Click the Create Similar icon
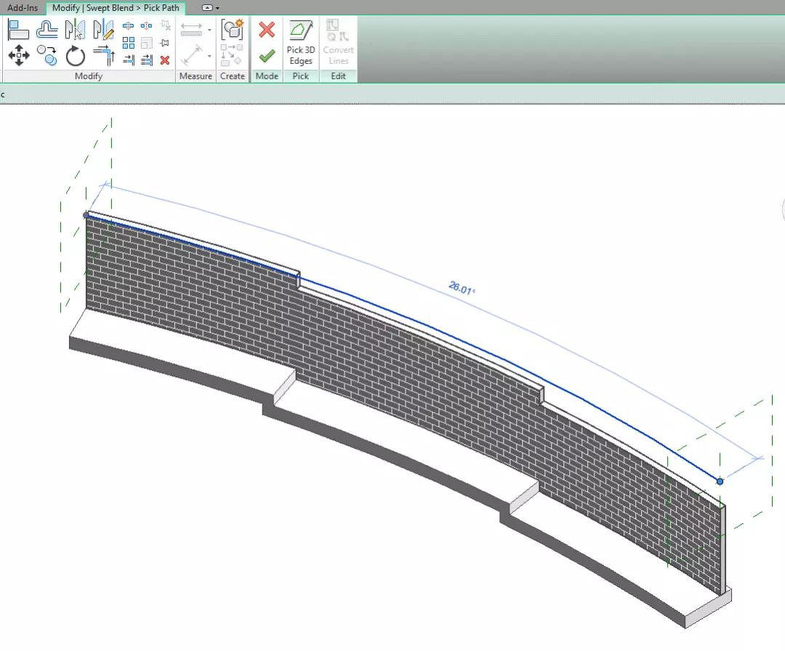Image resolution: width=785 pixels, height=651 pixels. tap(232, 30)
